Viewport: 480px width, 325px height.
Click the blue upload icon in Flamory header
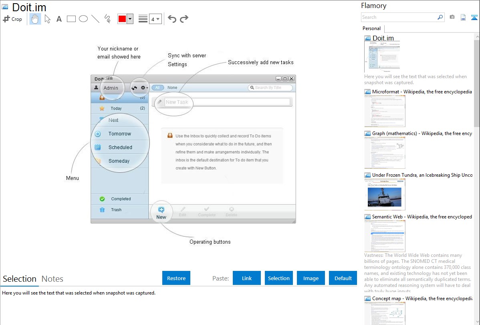(x=474, y=17)
